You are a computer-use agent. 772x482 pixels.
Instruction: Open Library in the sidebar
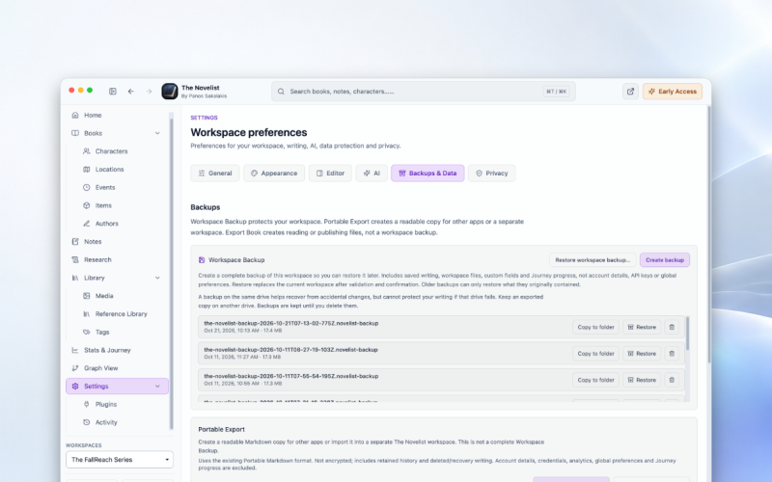click(x=117, y=278)
